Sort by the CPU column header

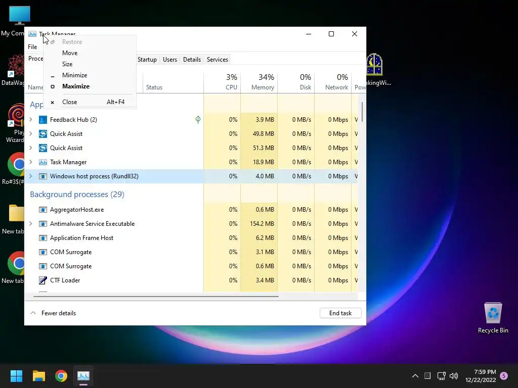[x=222, y=82]
